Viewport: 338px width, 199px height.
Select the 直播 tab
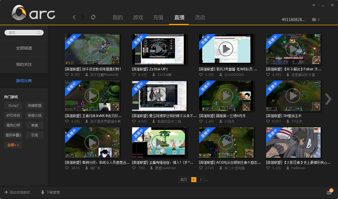coord(179,17)
